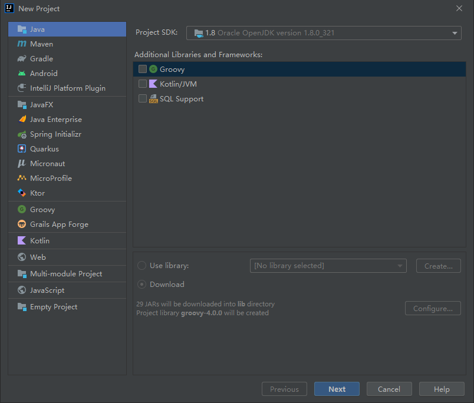Click the Project SDK 1.8 field
This screenshot has width=474, height=403.
point(324,33)
